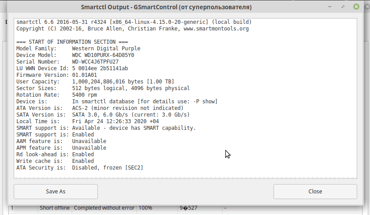The height and width of the screenshot is (215, 370).
Task: Click the SATA Version is line
Action: pyautogui.click(x=103, y=115)
